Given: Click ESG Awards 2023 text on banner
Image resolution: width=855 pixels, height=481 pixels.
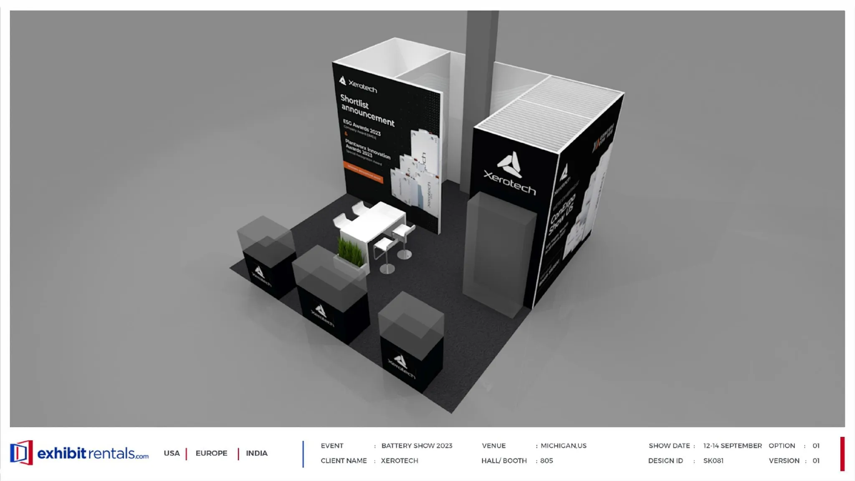Looking at the screenshot, I should click(x=362, y=128).
